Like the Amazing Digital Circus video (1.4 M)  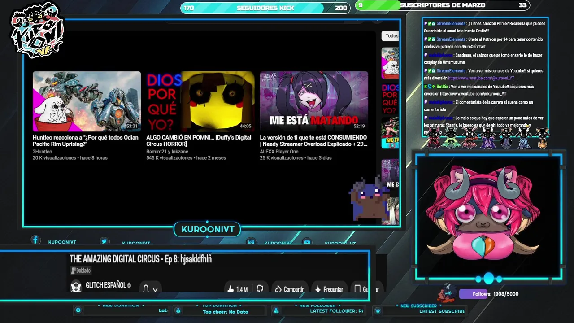[x=238, y=289]
